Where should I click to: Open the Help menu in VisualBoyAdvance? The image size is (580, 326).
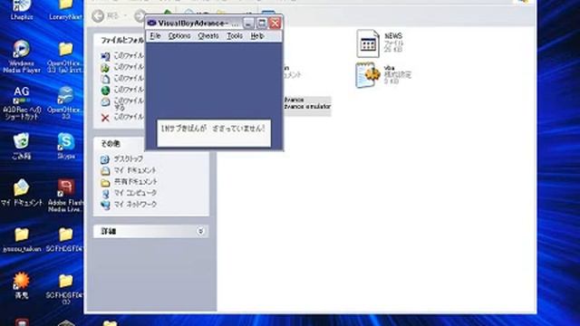(x=257, y=36)
